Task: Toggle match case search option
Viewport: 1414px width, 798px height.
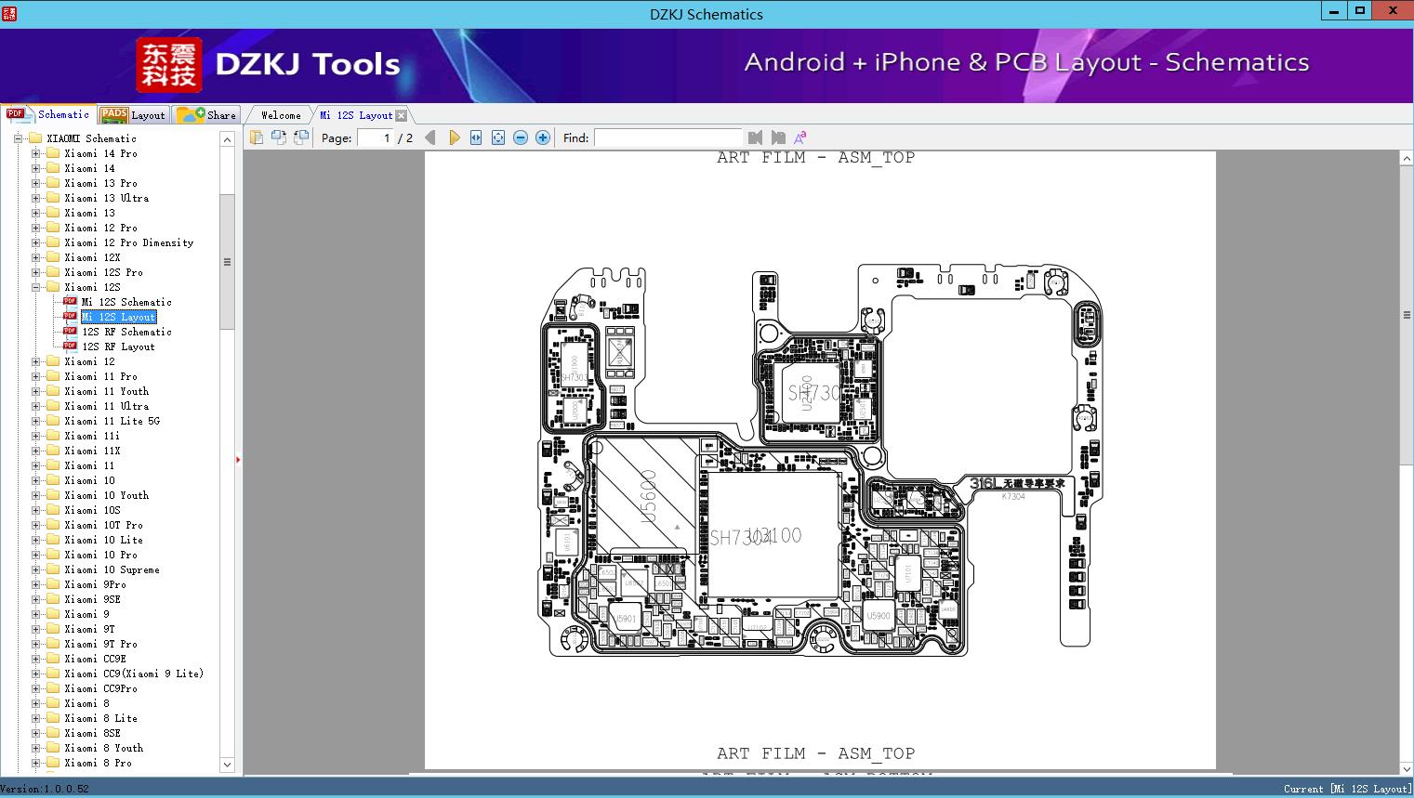Action: [800, 137]
